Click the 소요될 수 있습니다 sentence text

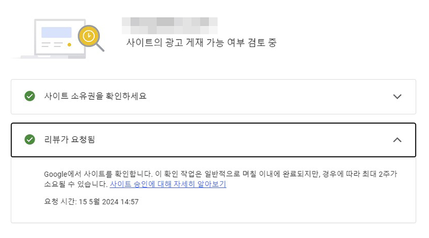click(x=76, y=184)
